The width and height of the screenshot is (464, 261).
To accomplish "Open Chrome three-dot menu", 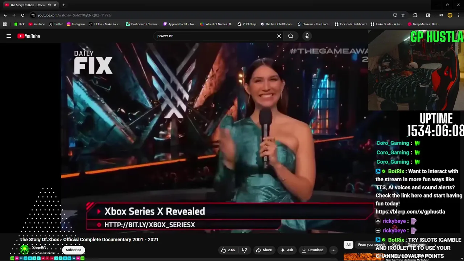I will (459, 15).
